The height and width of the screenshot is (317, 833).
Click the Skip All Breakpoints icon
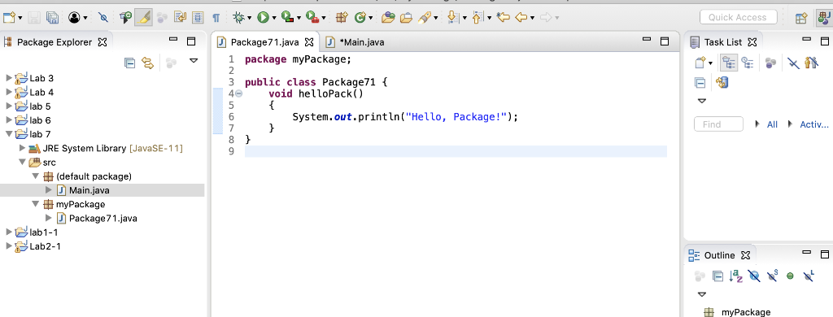(103, 18)
